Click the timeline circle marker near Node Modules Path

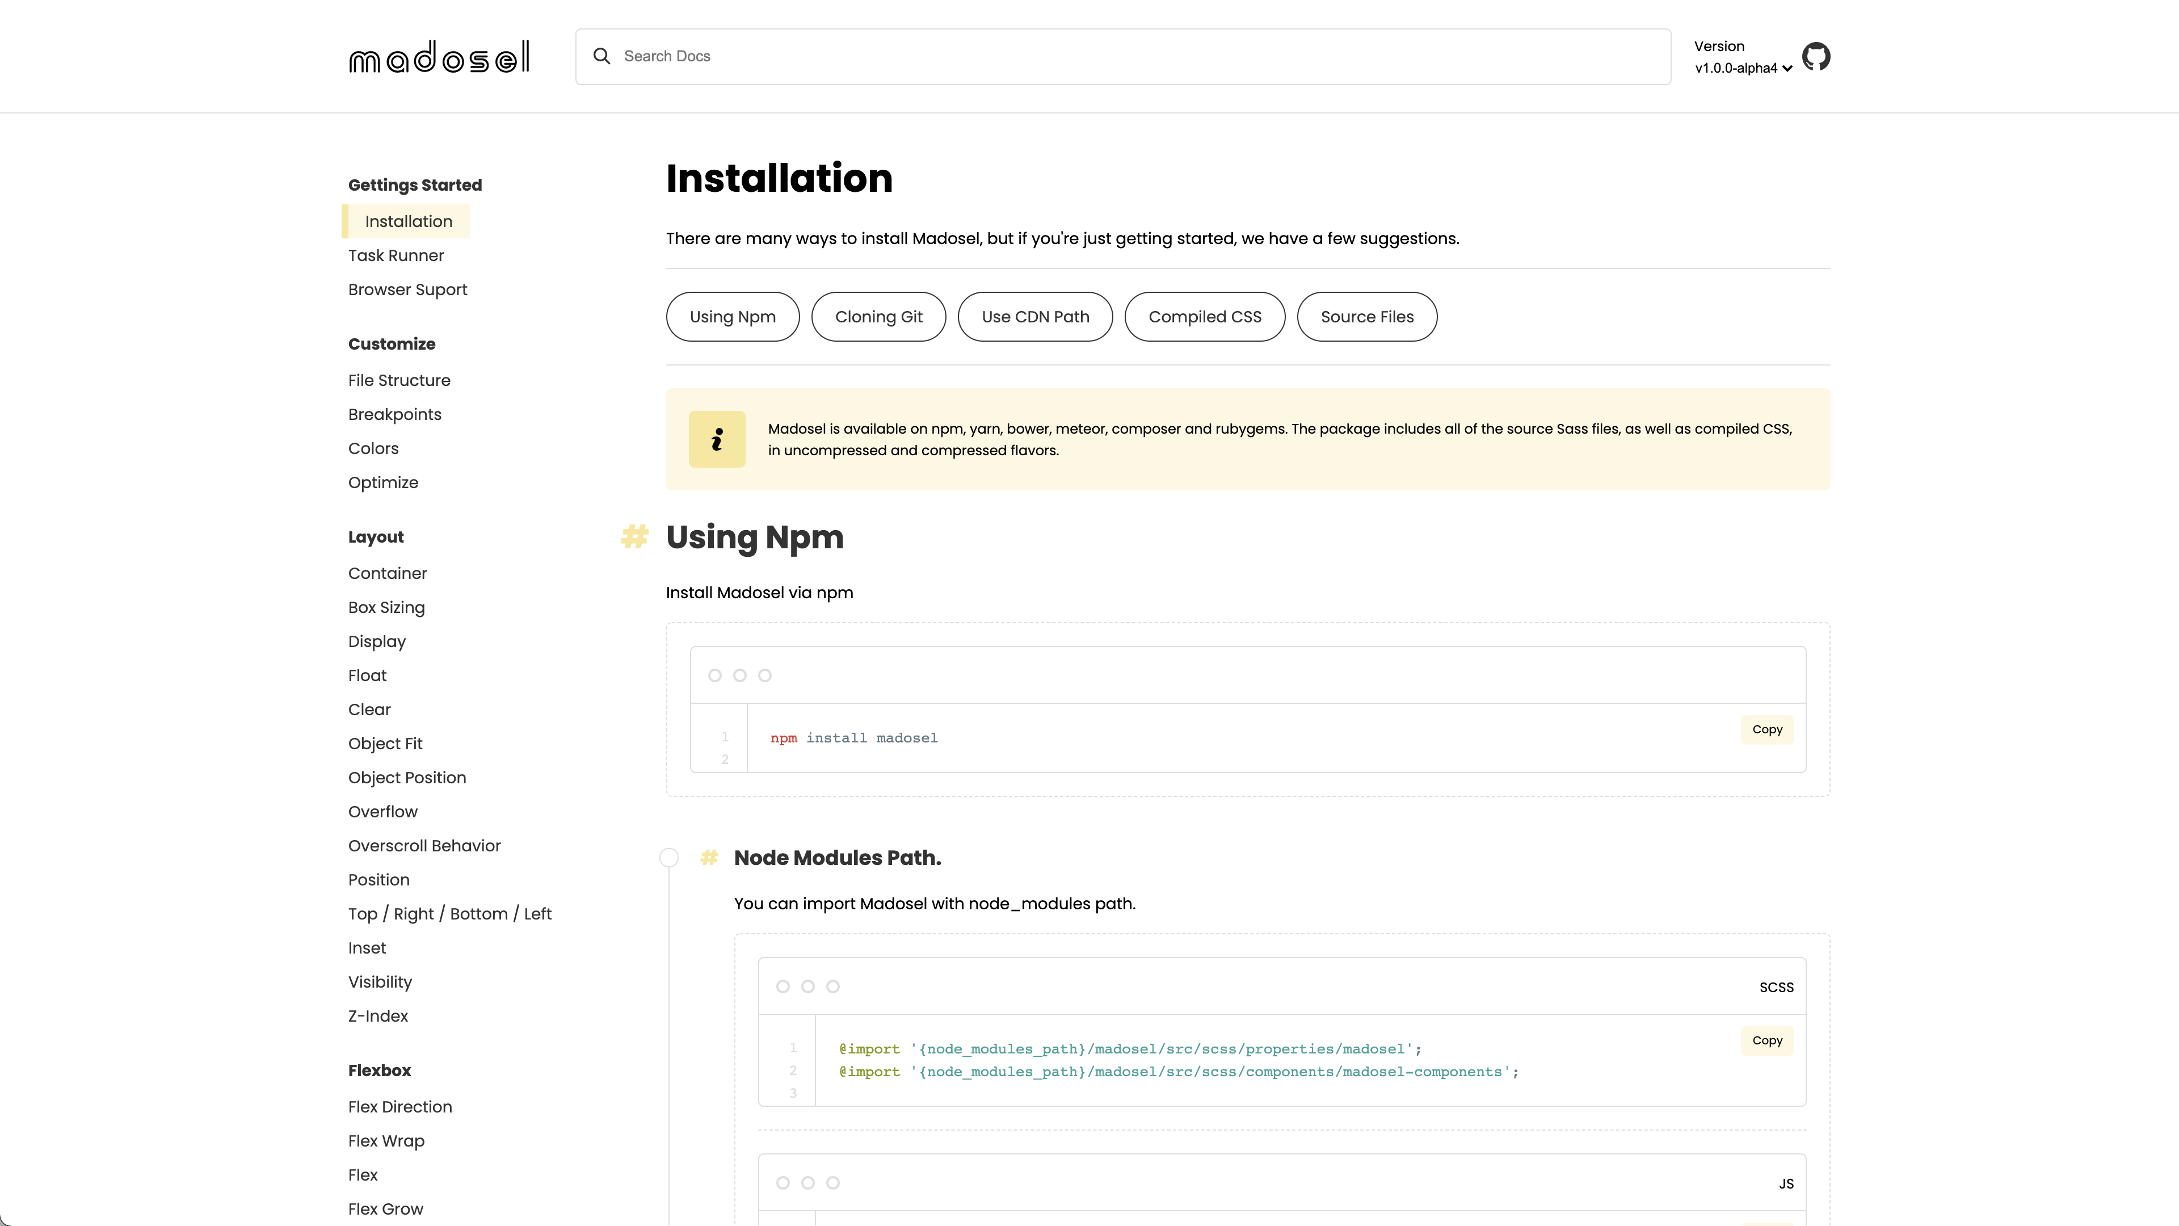pyautogui.click(x=669, y=857)
